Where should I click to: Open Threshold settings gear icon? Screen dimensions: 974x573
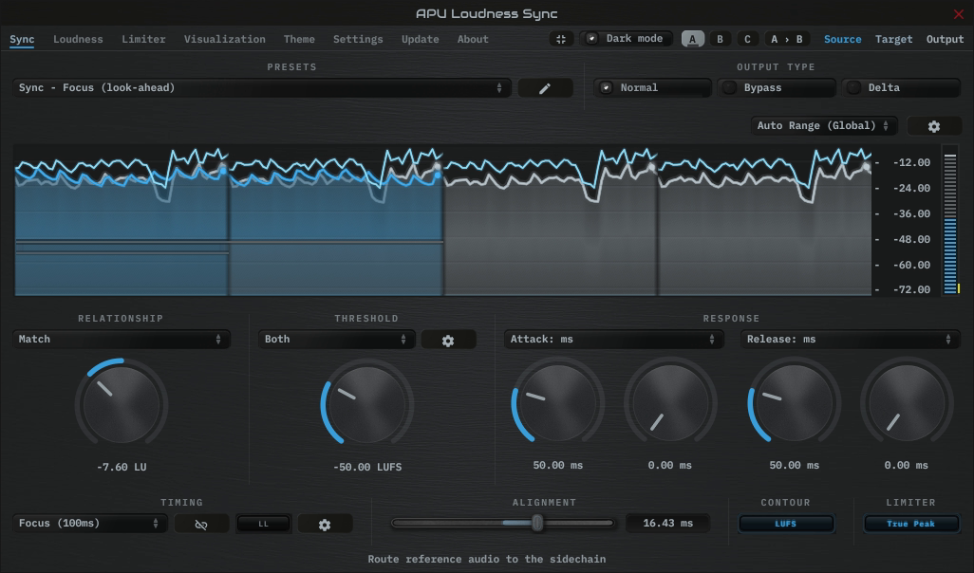(x=448, y=340)
